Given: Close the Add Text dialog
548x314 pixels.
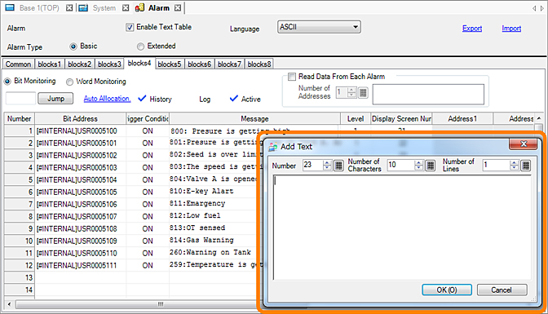Looking at the screenshot, I should 524,144.
